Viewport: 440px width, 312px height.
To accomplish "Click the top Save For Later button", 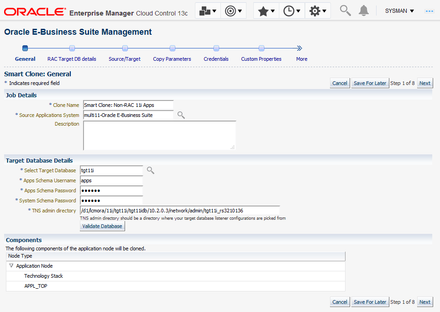I will (x=370, y=83).
